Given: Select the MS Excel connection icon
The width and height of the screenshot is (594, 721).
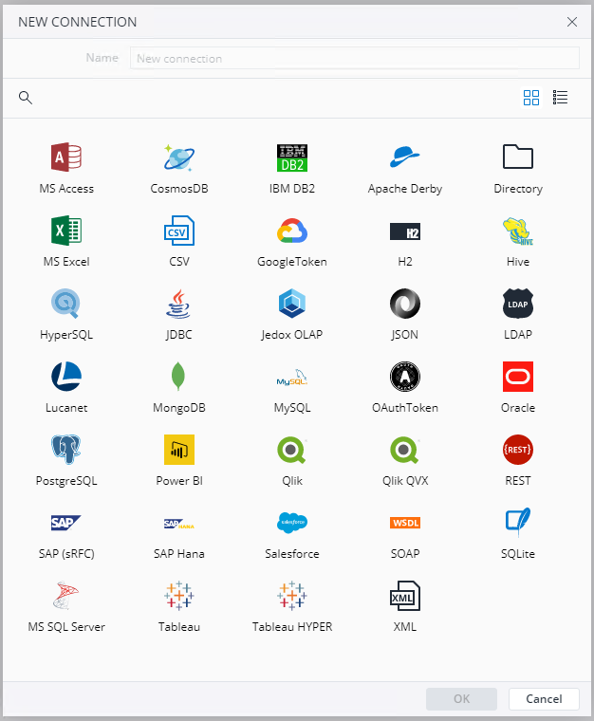Looking at the screenshot, I should (66, 231).
